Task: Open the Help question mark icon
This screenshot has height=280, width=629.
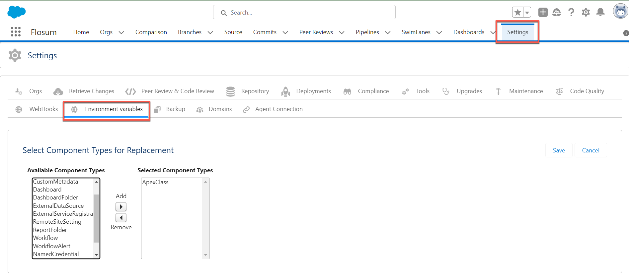Action: pyautogui.click(x=571, y=12)
